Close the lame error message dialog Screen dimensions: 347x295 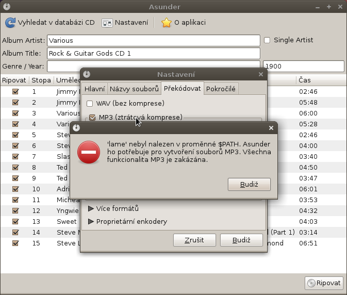point(271,128)
